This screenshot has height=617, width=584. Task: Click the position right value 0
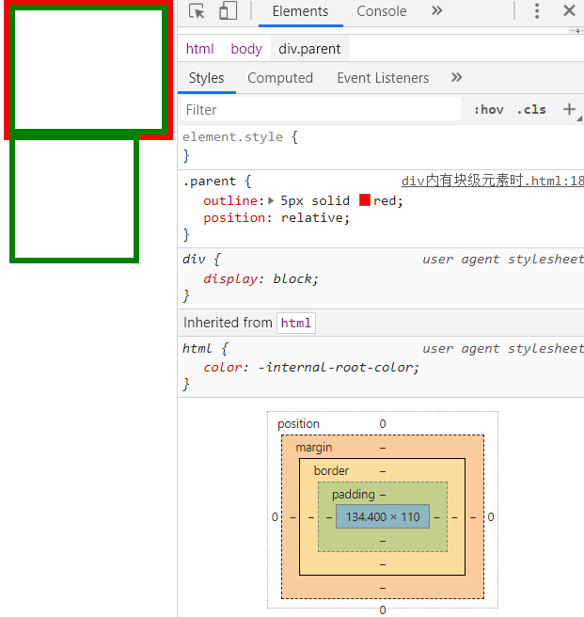click(490, 516)
